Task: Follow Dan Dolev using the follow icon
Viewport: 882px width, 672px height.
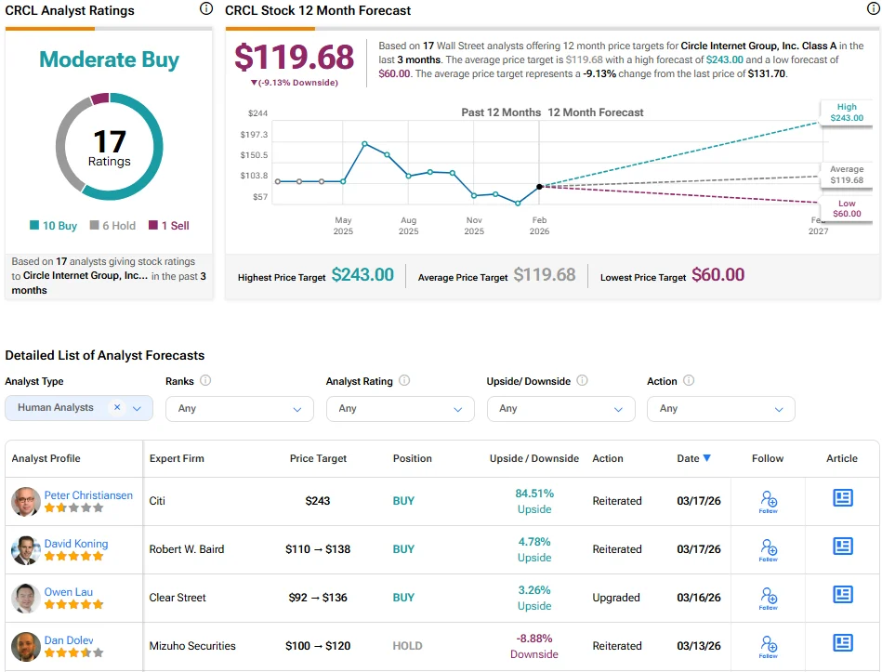Action: click(769, 643)
